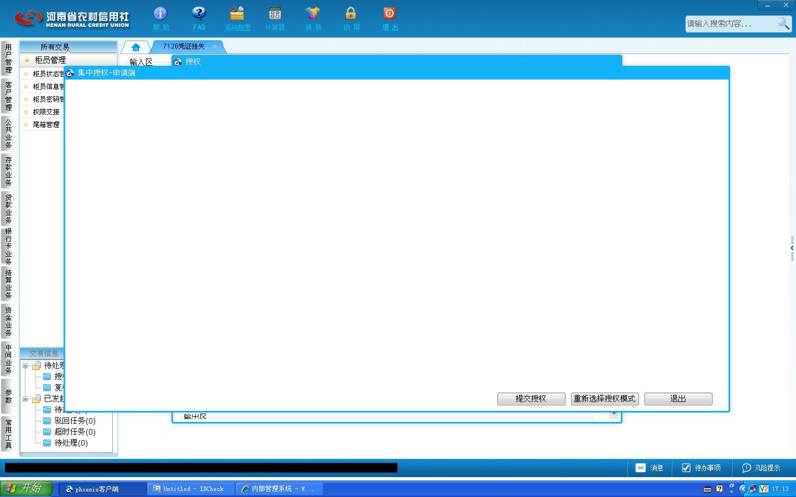Image resolution: width=796 pixels, height=497 pixels.
Task: Open 待办事项 to-do list
Action: [x=701, y=468]
